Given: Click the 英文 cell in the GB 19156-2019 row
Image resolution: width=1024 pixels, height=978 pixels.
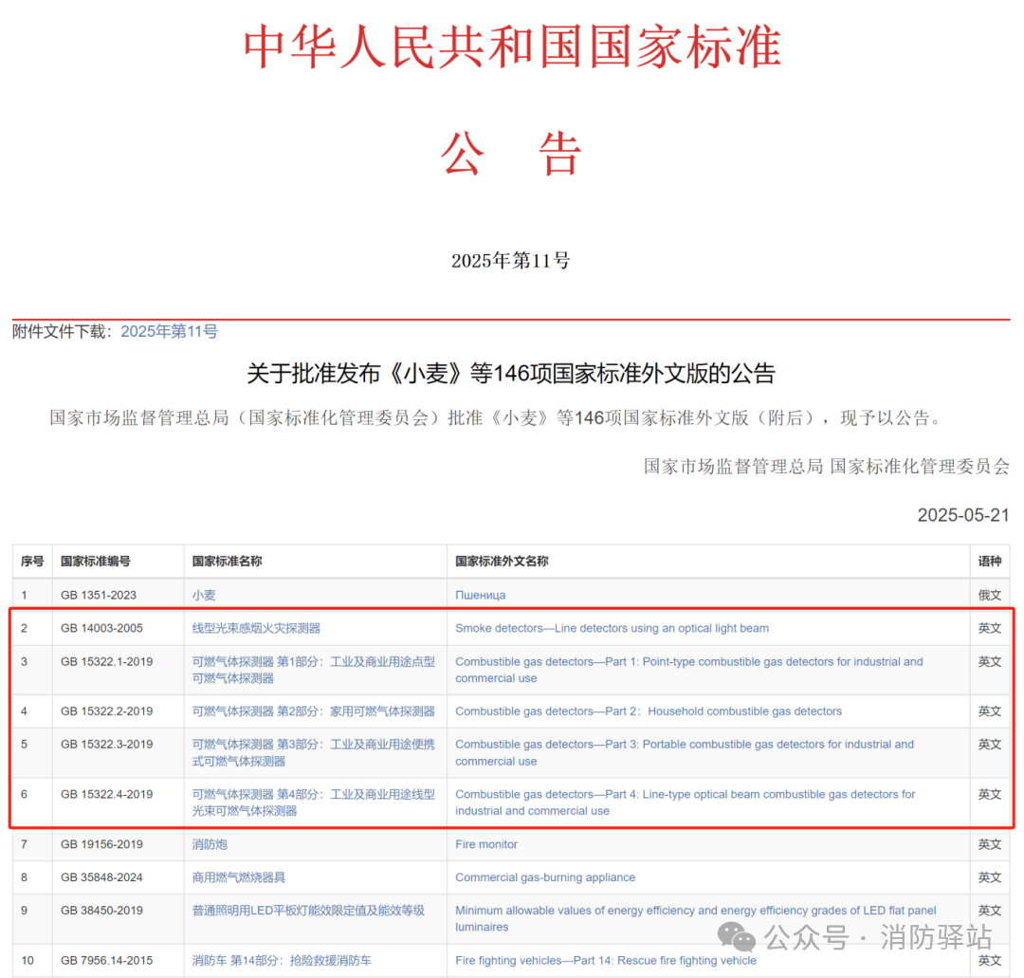Looking at the screenshot, I should pyautogui.click(x=989, y=844).
